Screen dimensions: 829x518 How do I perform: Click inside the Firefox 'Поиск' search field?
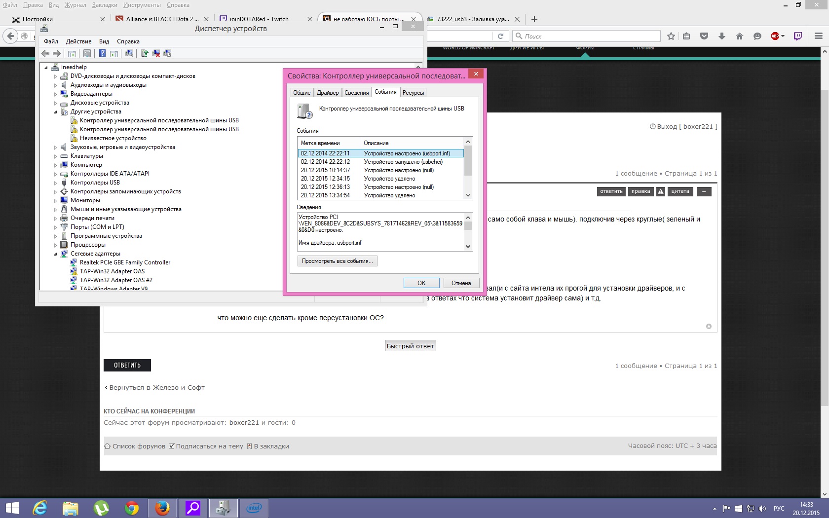(x=586, y=36)
